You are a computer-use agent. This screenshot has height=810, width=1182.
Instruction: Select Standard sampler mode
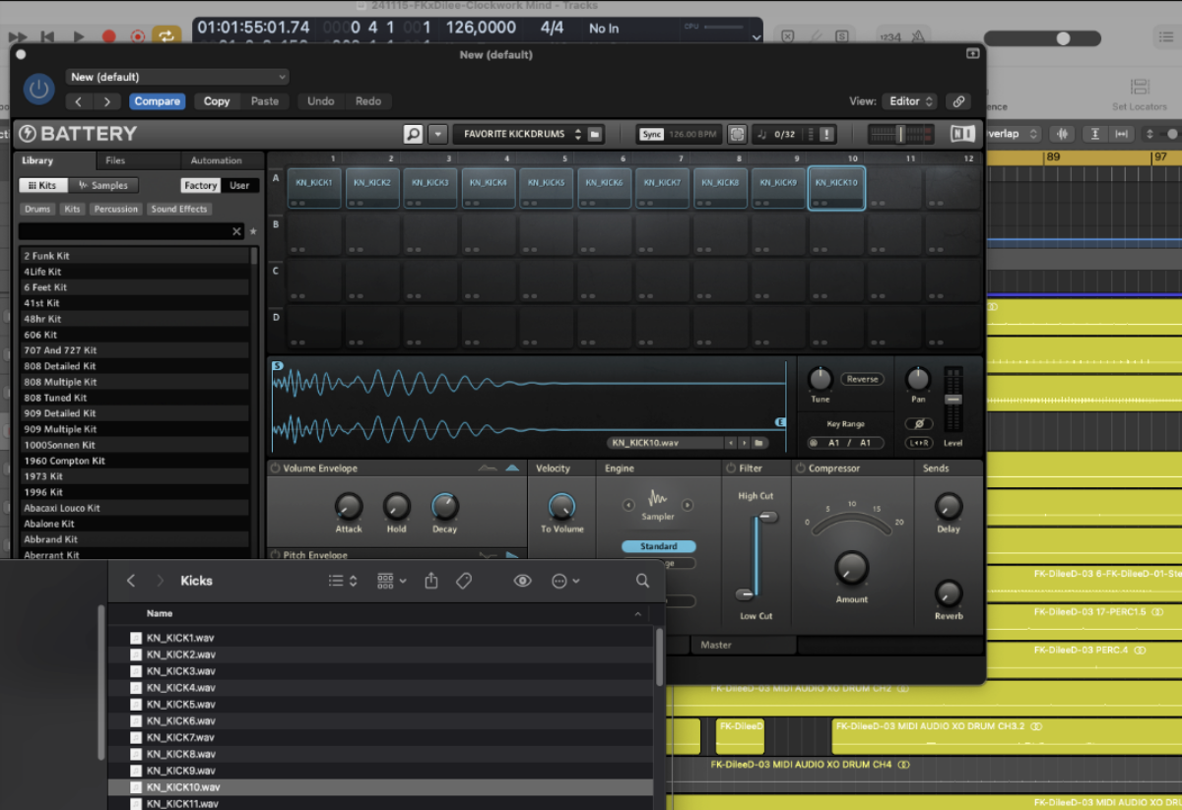coord(659,546)
